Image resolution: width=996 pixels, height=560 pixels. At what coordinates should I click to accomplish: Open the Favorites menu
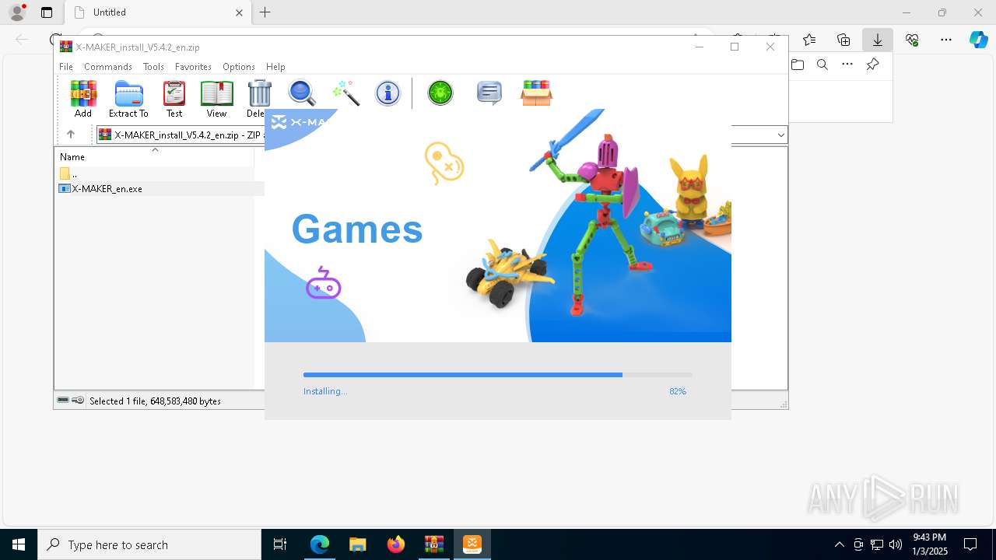(193, 67)
